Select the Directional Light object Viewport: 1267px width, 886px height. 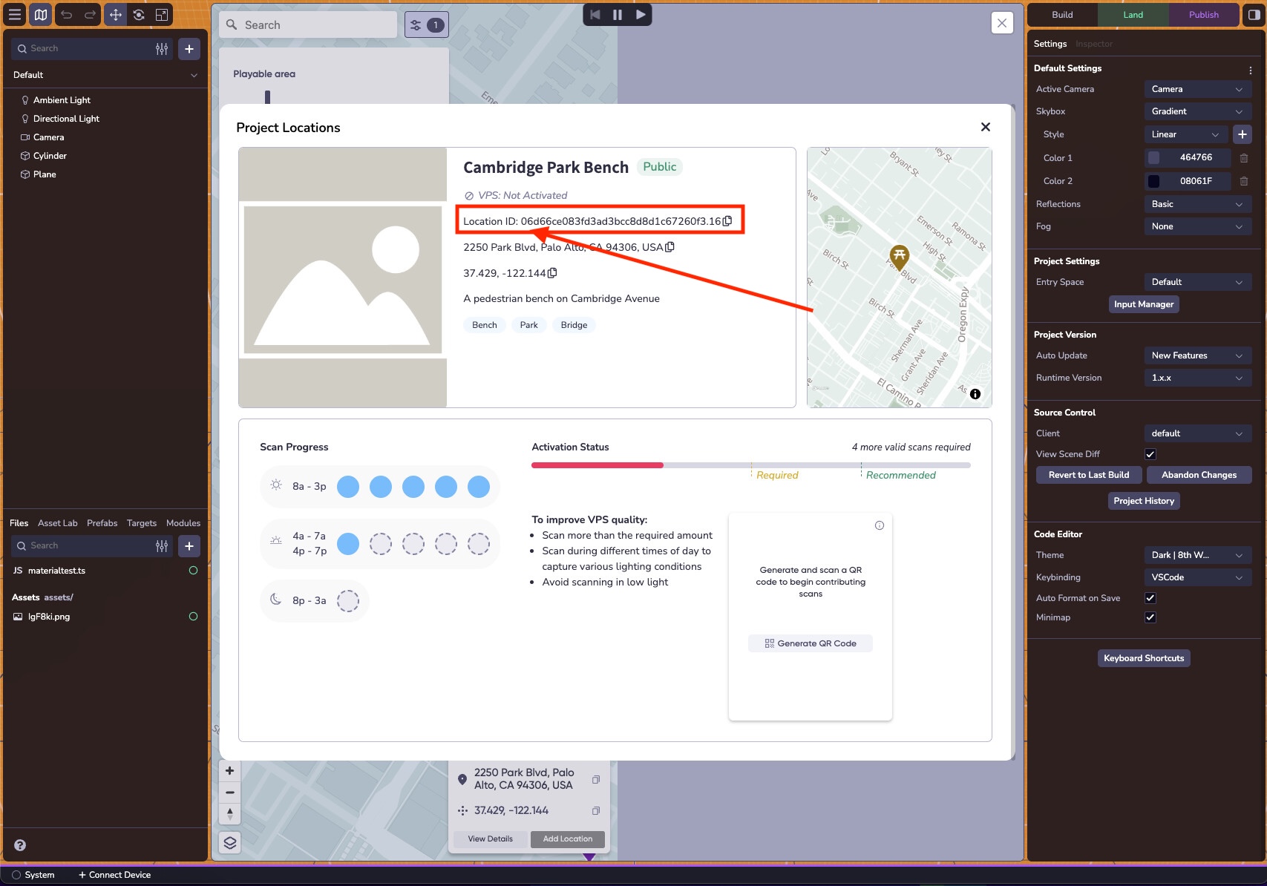[x=66, y=119]
